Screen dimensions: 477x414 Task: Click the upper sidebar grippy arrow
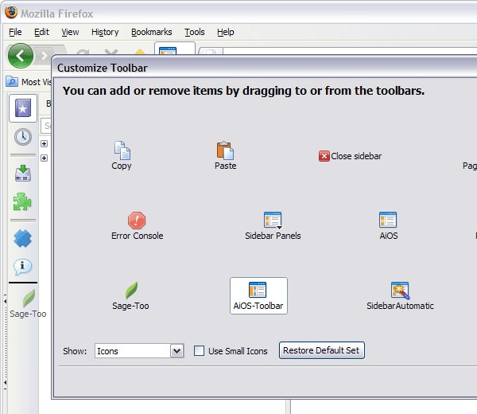6,301
